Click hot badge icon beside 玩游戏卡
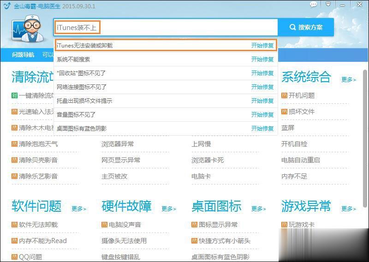 (x=284, y=225)
